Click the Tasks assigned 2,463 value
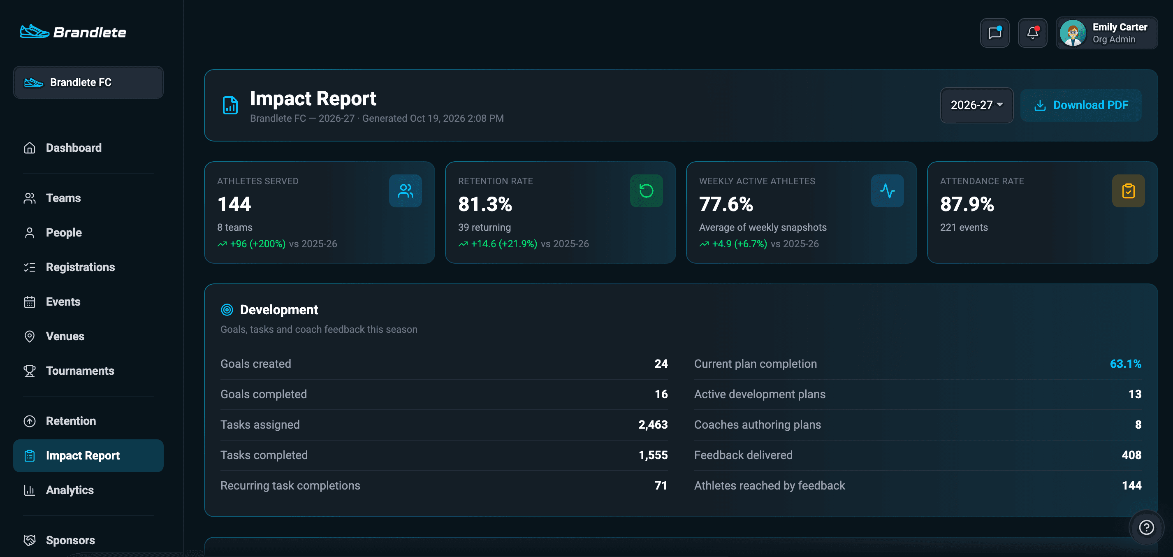The image size is (1173, 557). click(653, 425)
